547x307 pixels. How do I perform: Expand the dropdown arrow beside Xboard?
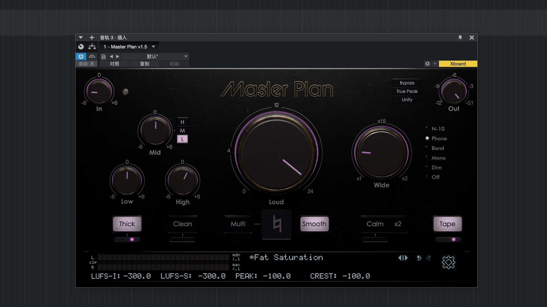click(435, 64)
